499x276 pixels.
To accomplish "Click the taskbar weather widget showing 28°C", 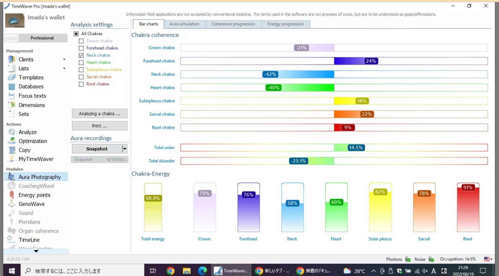I will 354,271.
